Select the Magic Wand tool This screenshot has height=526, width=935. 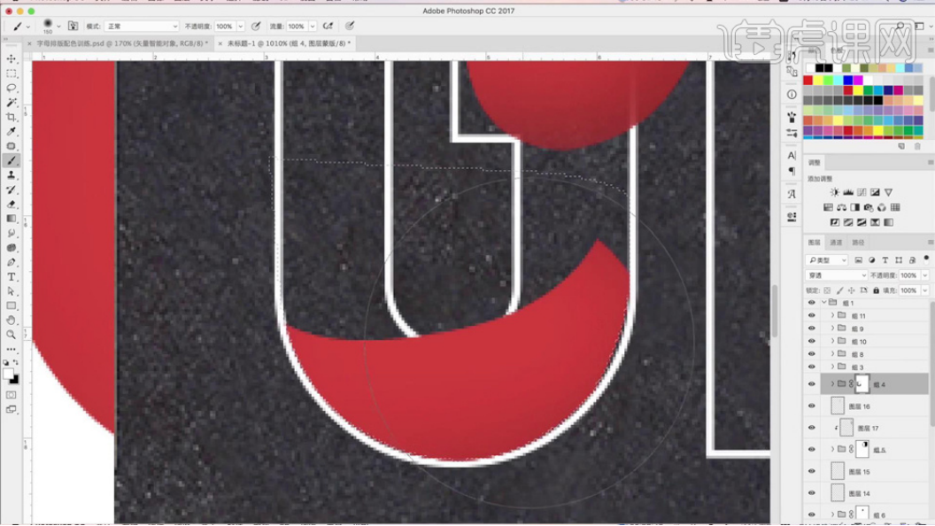(x=12, y=103)
